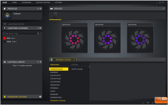Click the Default profile name

(x=17, y=14)
